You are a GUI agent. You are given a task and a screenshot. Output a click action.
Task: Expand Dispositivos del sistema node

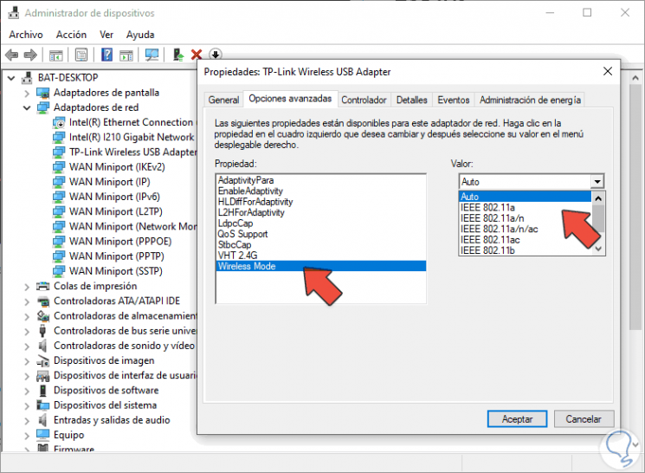[x=27, y=405]
